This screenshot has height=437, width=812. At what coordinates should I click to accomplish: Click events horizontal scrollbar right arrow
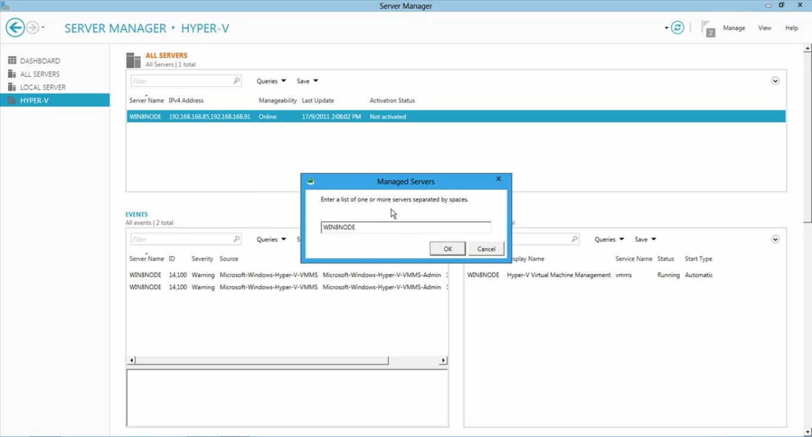click(x=443, y=360)
